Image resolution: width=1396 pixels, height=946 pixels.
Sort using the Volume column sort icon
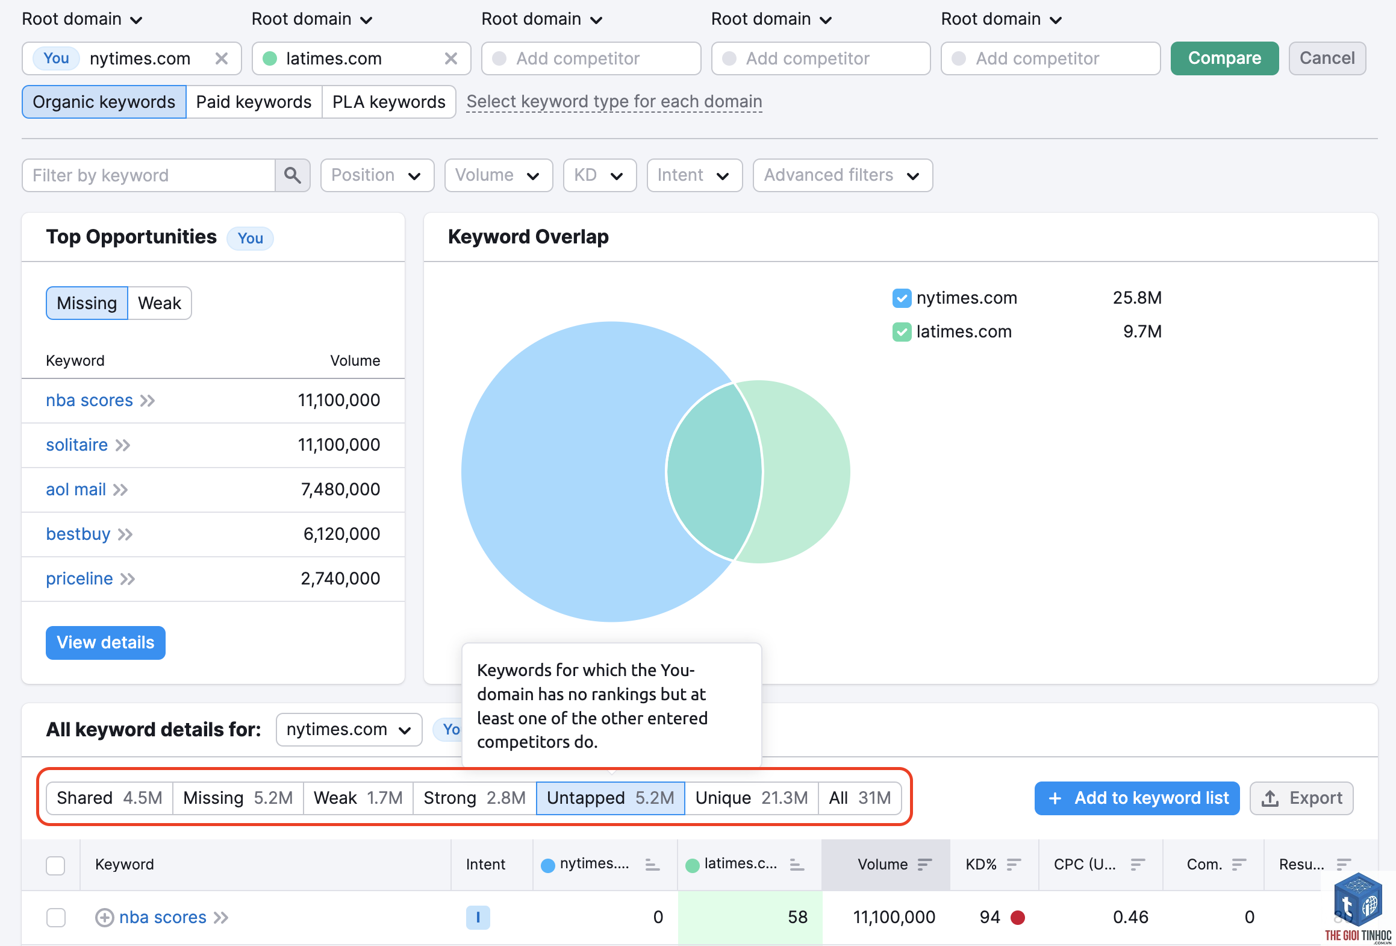(924, 865)
